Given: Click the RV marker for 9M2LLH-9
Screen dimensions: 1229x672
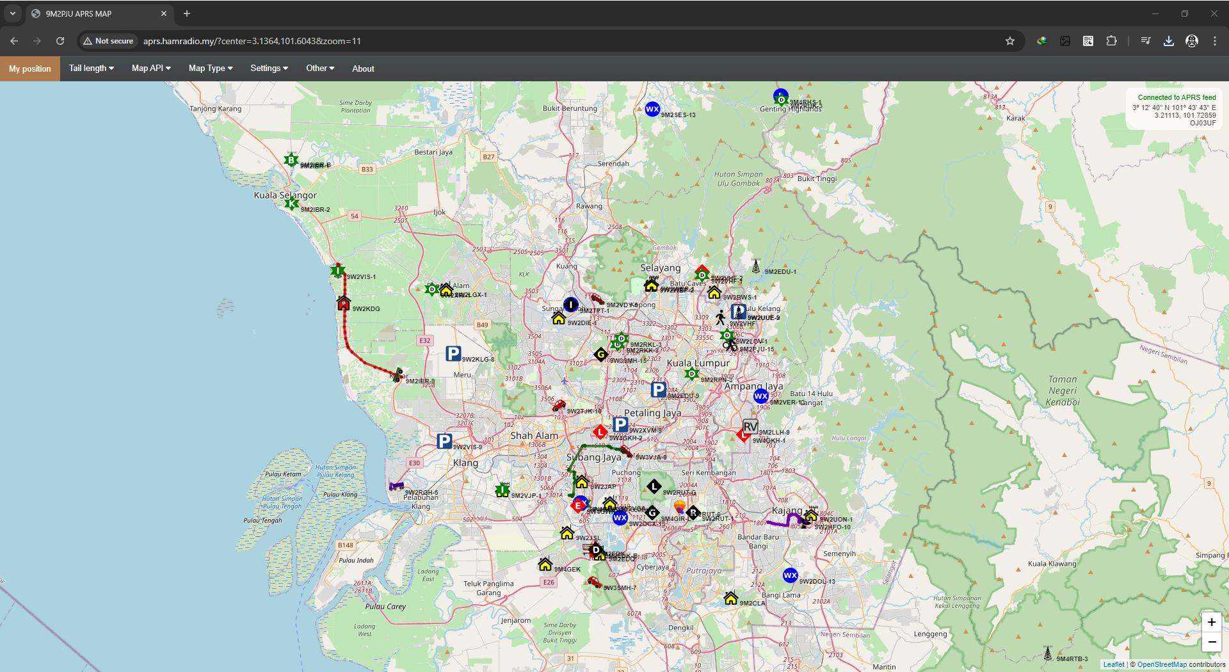Looking at the screenshot, I should (749, 426).
